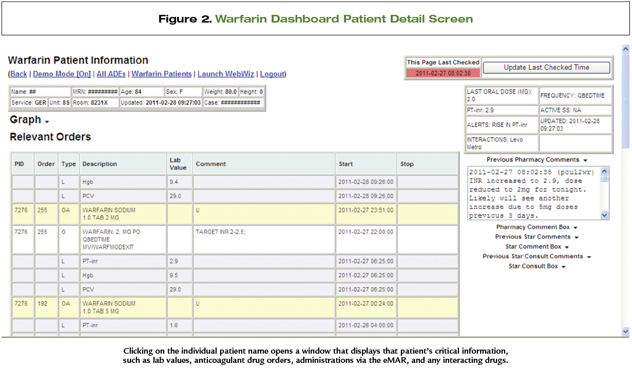This screenshot has height=368, width=632.
Task: Expand the Graph section
Action: (29, 120)
